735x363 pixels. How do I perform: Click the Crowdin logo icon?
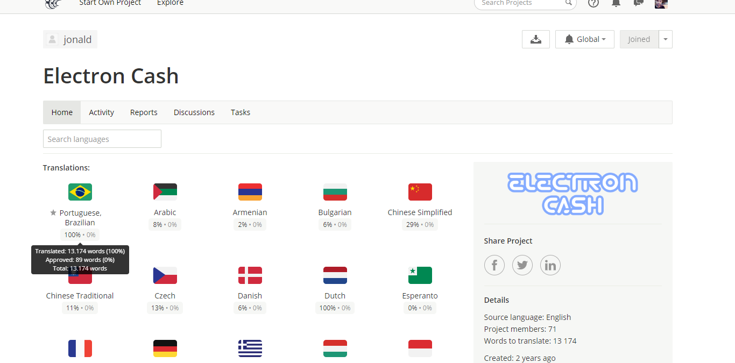click(53, 4)
